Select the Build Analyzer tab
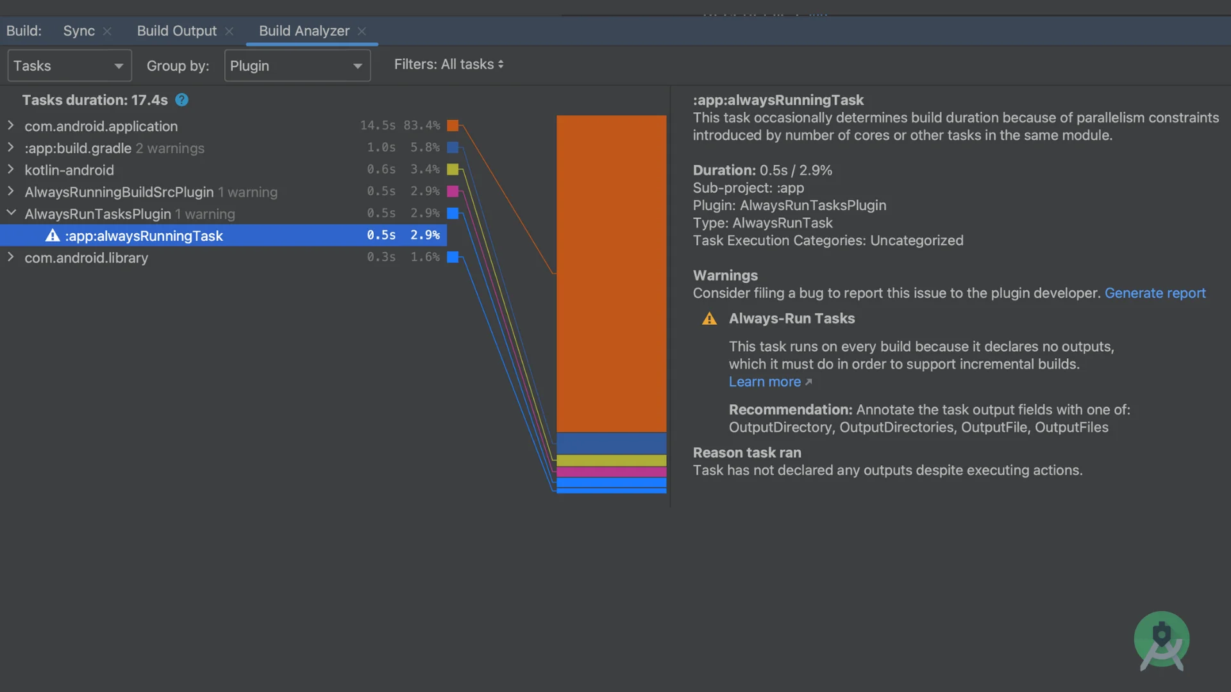 pos(305,31)
